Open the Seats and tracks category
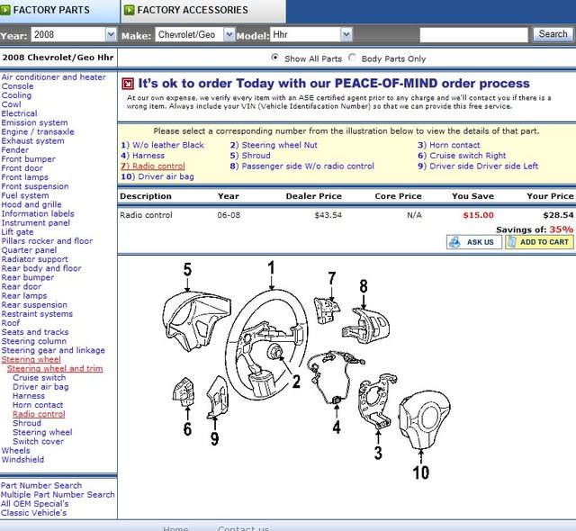Viewport: 576px width, 531px height. (x=35, y=332)
